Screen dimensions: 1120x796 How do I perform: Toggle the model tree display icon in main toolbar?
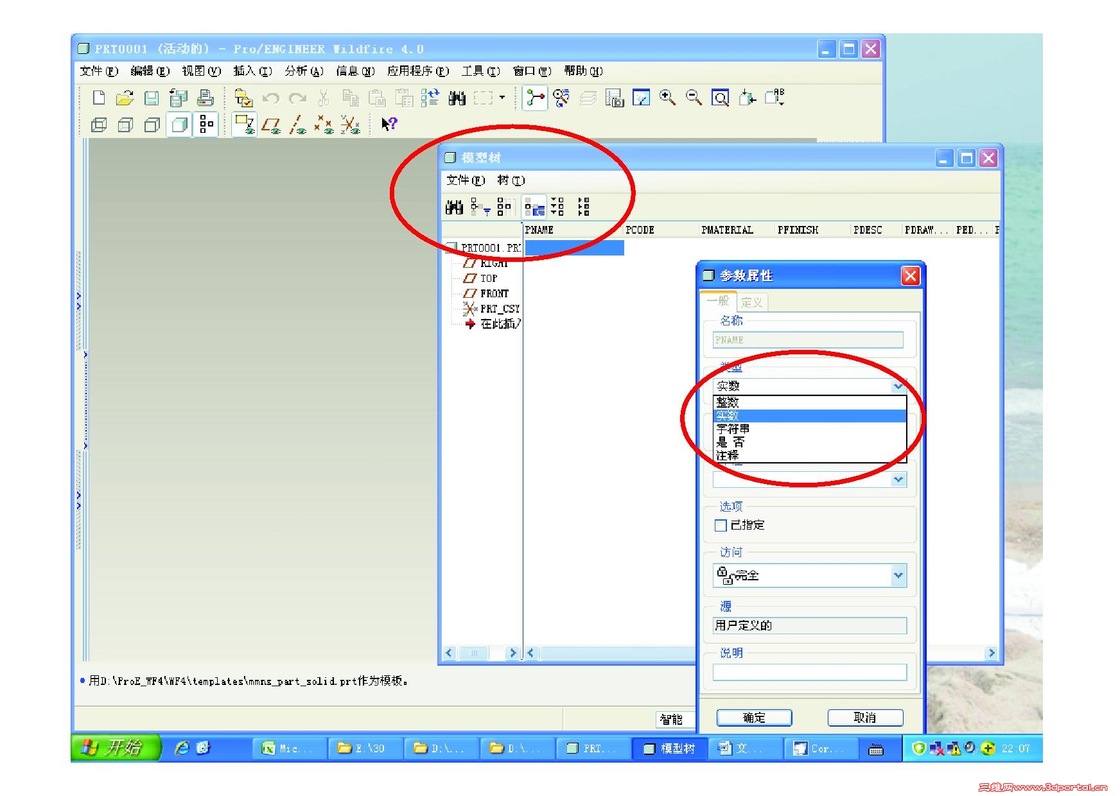tap(206, 124)
